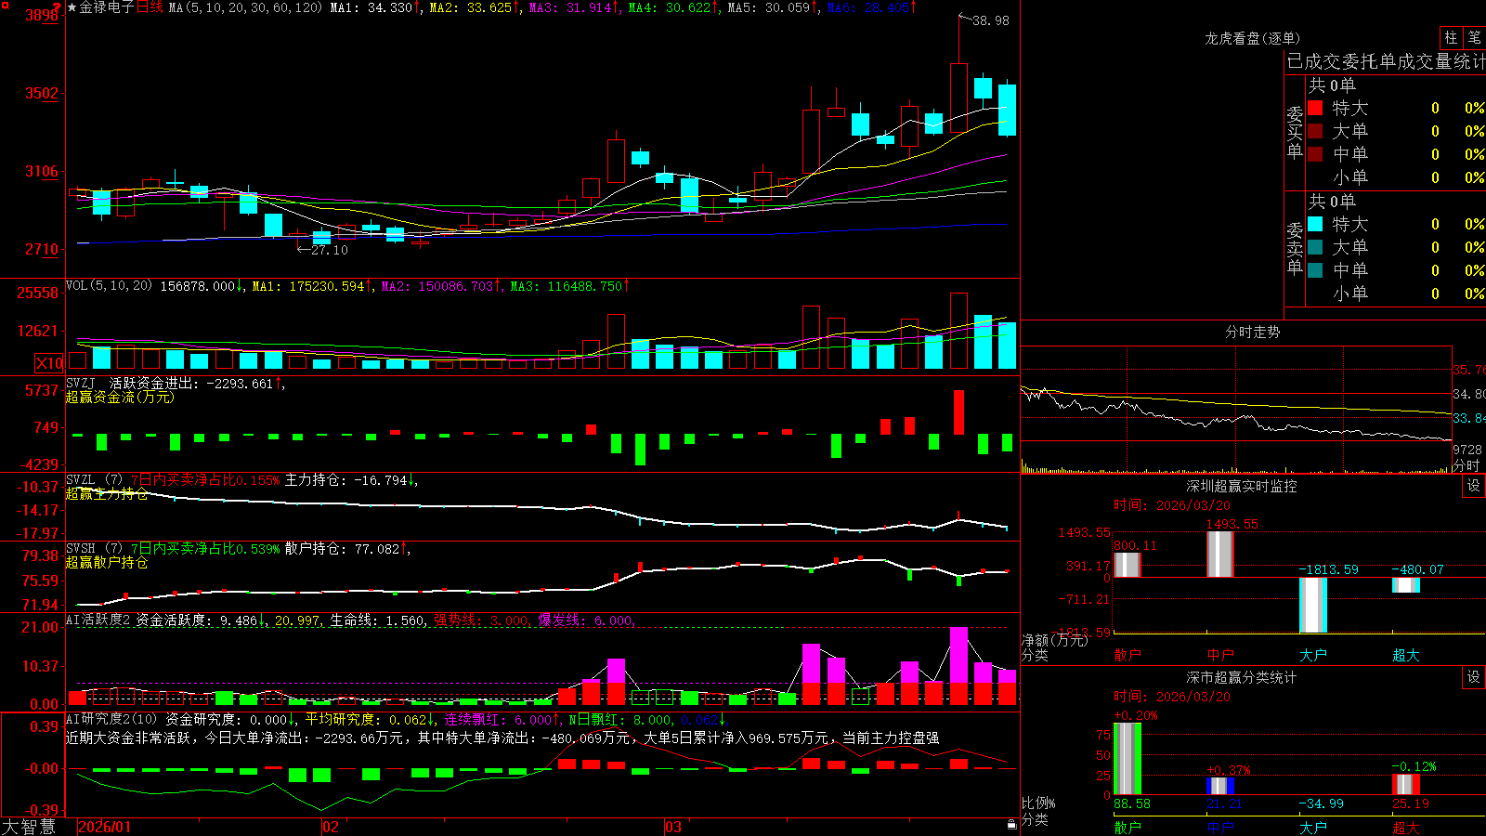Screen dimensions: 1486x836
Task: Click the 超赢散户持仓 label
Action: [107, 563]
